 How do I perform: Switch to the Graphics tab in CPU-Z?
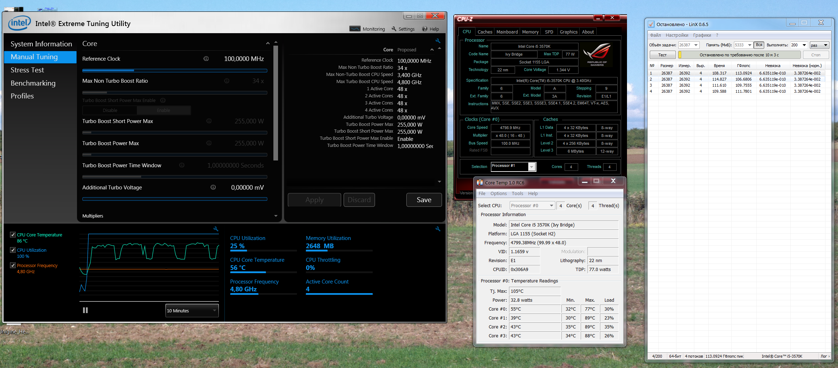[569, 32]
